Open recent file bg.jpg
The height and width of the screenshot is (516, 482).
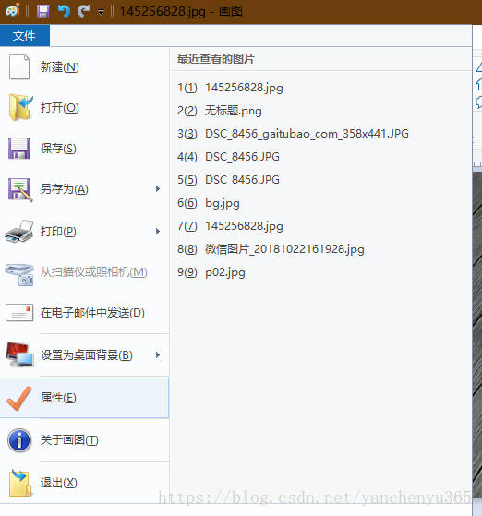click(209, 203)
